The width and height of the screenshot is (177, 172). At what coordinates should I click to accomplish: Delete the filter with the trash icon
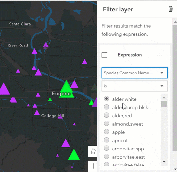pos(170,9)
